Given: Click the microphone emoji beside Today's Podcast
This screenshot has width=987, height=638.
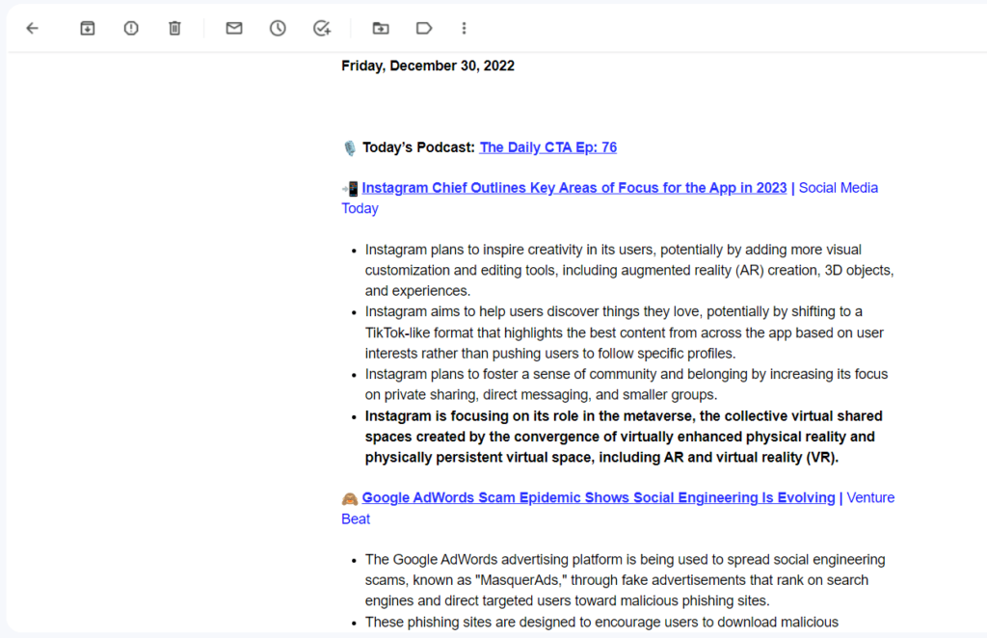Looking at the screenshot, I should pyautogui.click(x=350, y=147).
